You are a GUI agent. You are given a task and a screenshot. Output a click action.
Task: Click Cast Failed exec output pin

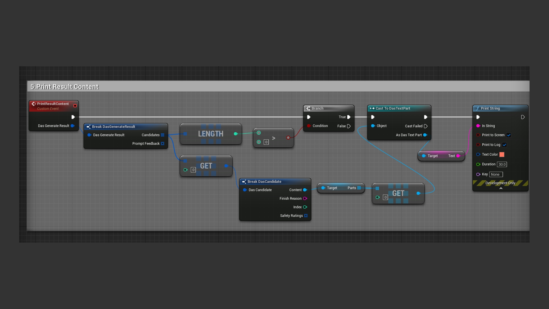coord(426,126)
